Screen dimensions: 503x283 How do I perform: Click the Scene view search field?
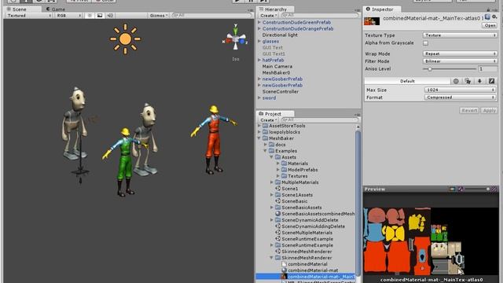coord(211,15)
